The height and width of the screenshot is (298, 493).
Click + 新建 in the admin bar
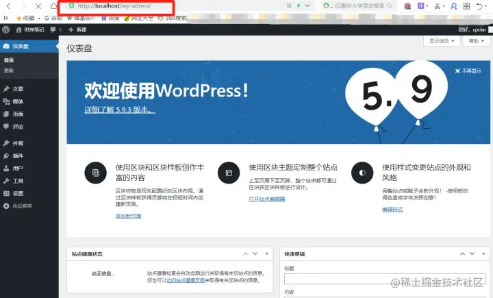(x=77, y=29)
